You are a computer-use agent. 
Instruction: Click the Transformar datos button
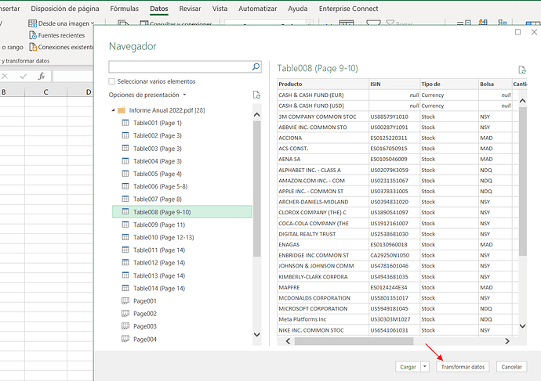point(463,367)
